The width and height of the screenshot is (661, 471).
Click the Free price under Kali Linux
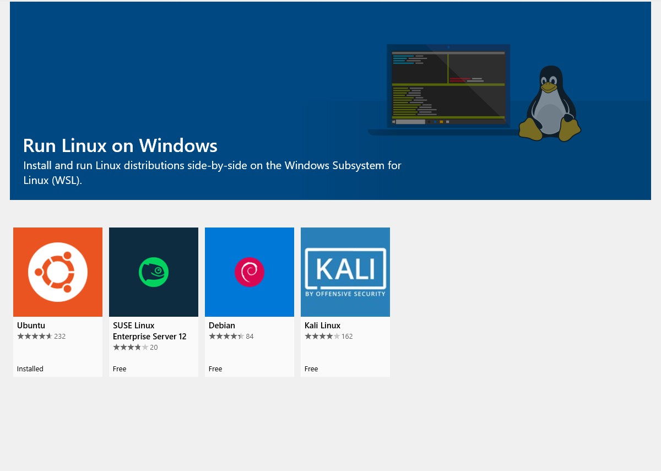pyautogui.click(x=311, y=369)
